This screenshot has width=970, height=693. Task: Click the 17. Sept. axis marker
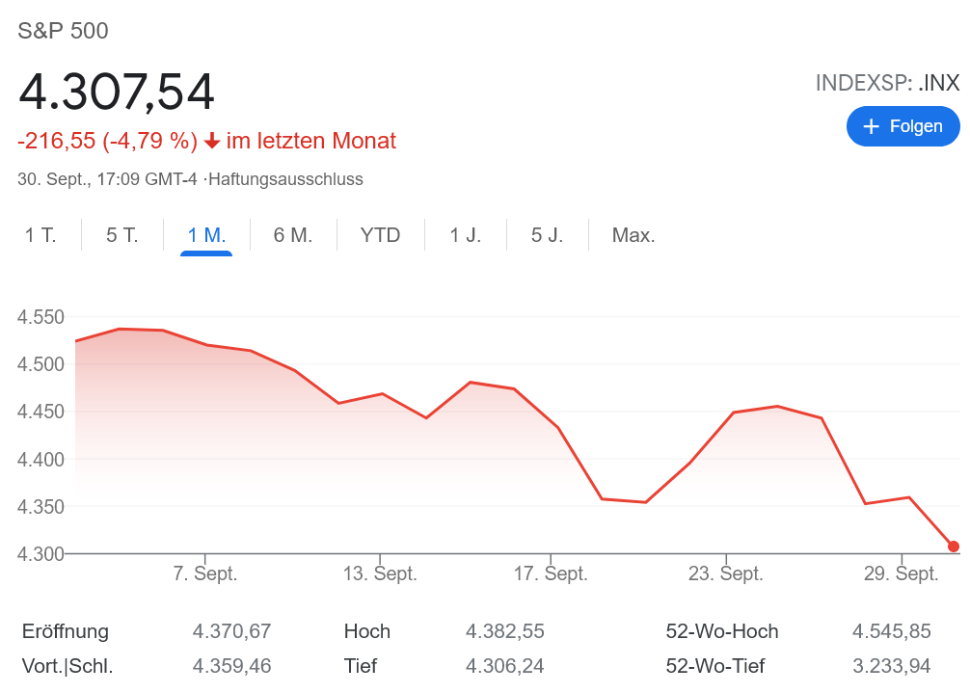(x=551, y=573)
